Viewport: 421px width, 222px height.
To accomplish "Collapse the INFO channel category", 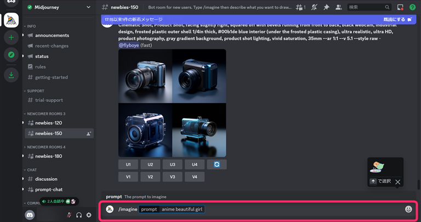I will [31, 26].
